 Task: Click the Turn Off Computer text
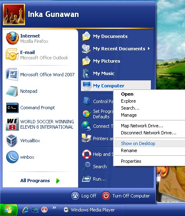coord(131,196)
